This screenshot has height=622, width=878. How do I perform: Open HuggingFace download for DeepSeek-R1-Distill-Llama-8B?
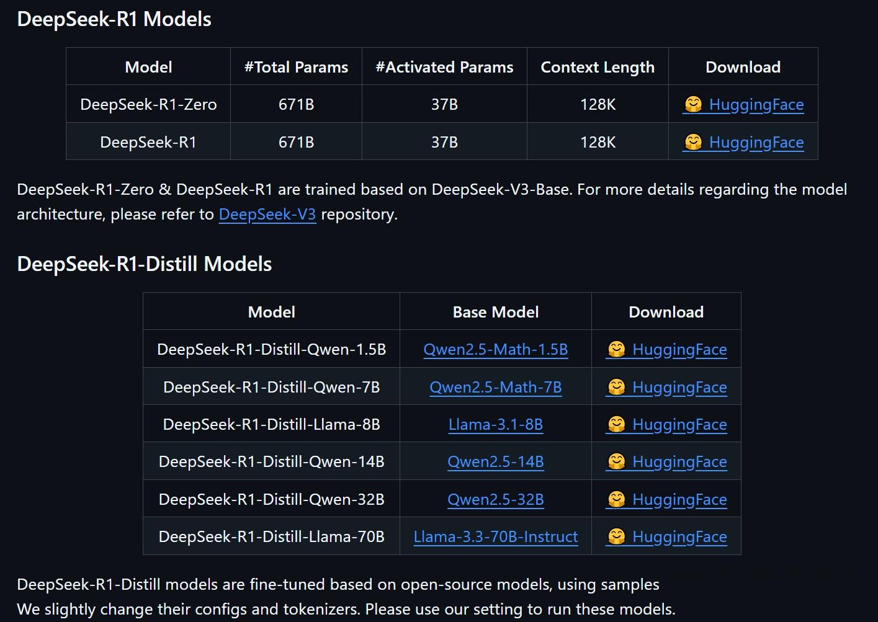[666, 425]
